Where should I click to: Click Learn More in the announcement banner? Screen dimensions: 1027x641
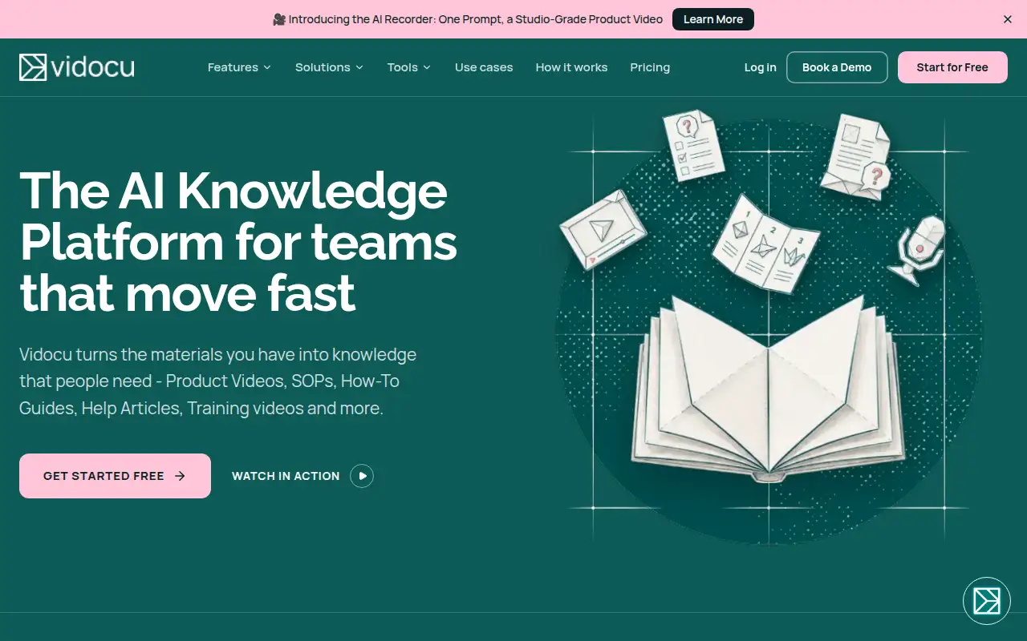point(713,19)
